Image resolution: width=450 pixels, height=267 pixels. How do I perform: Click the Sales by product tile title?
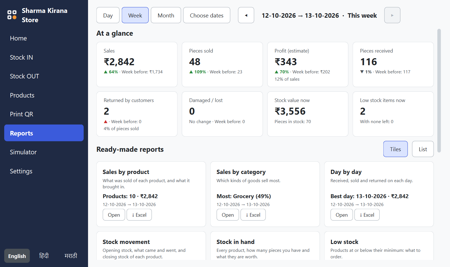tap(126, 172)
